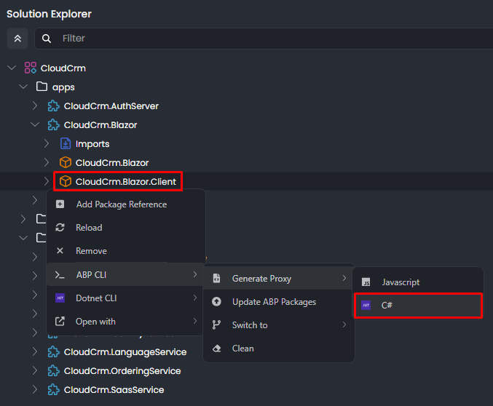Collapse the CloudCrm.Blazor module chevron
Image resolution: width=493 pixels, height=406 pixels.
[x=34, y=125]
